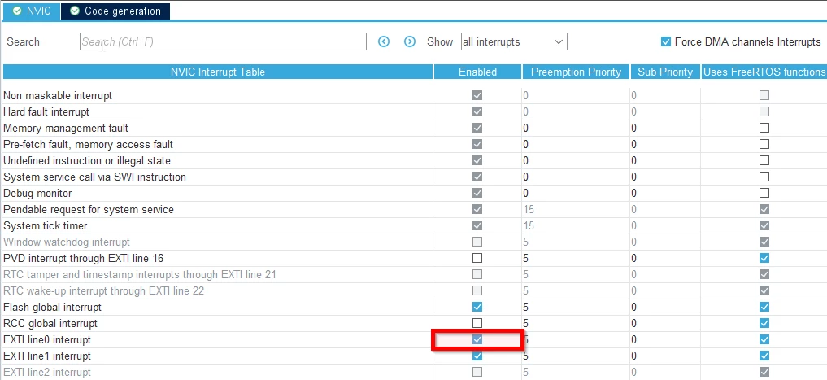Sort by Preemption Priority column header
The width and height of the screenshot is (827, 380).
coord(576,72)
